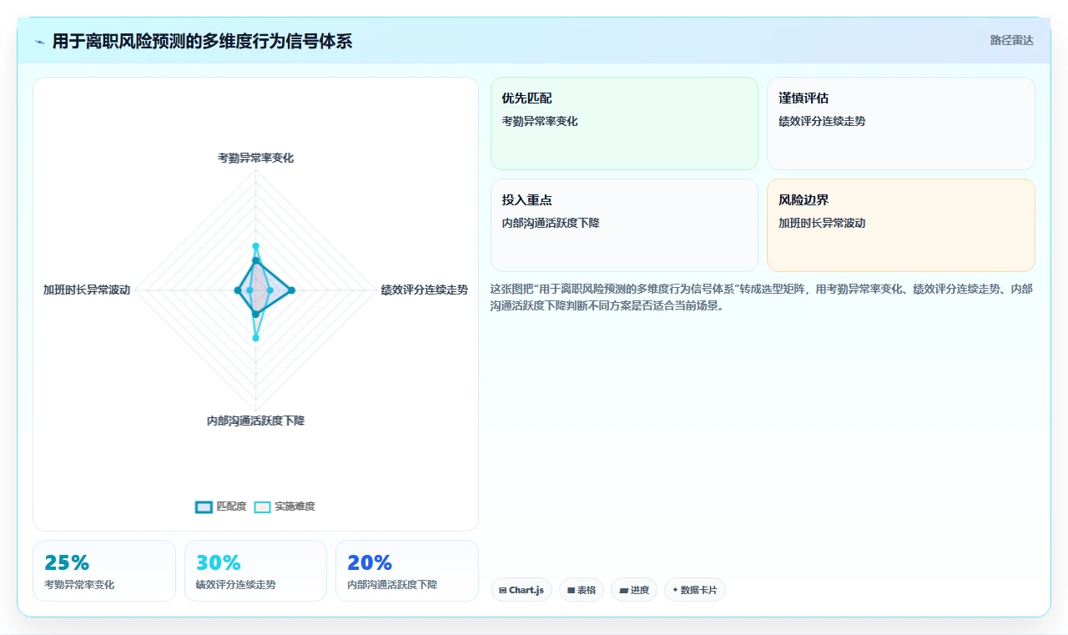The width and height of the screenshot is (1068, 635).
Task: Click the sparkle icon in the 数据卡片 chip
Action: [x=676, y=590]
